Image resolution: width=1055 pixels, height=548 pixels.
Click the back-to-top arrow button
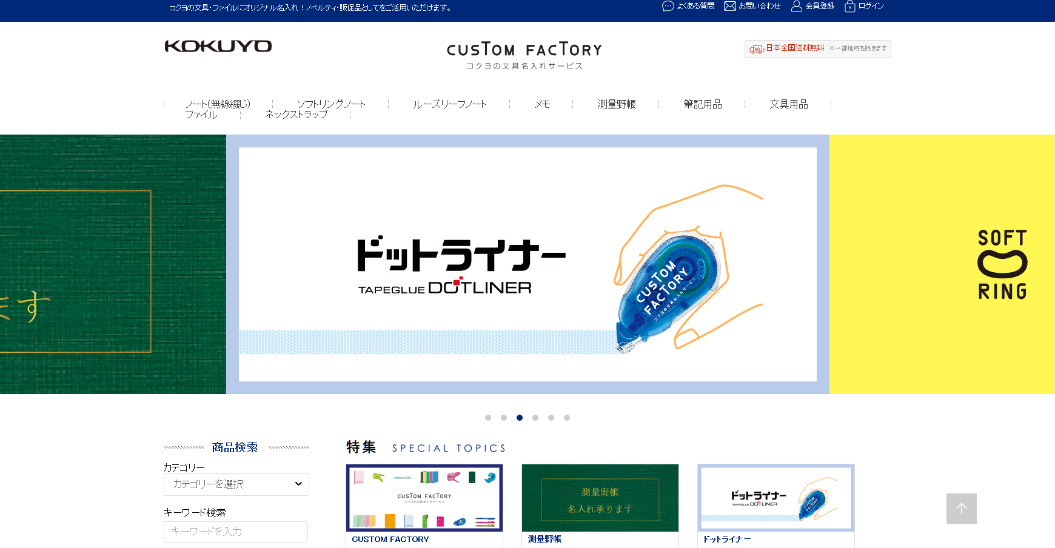[962, 509]
